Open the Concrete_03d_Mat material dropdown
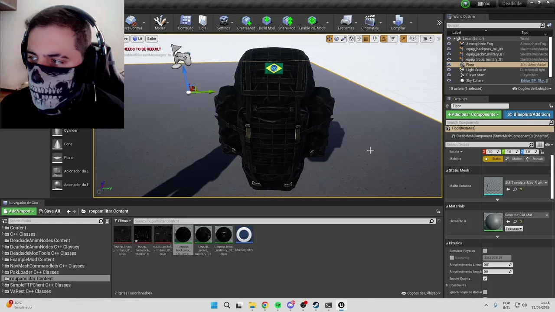 click(526, 215)
